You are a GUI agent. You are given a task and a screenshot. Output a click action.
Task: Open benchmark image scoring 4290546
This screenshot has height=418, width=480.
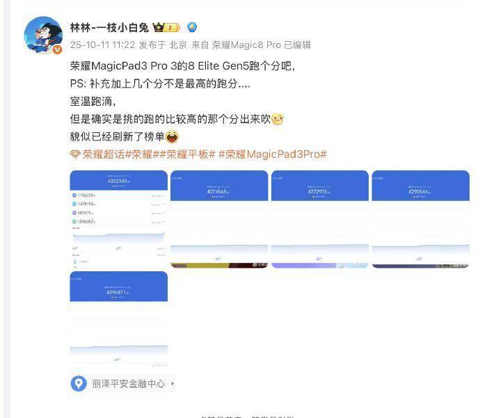[x=421, y=219]
